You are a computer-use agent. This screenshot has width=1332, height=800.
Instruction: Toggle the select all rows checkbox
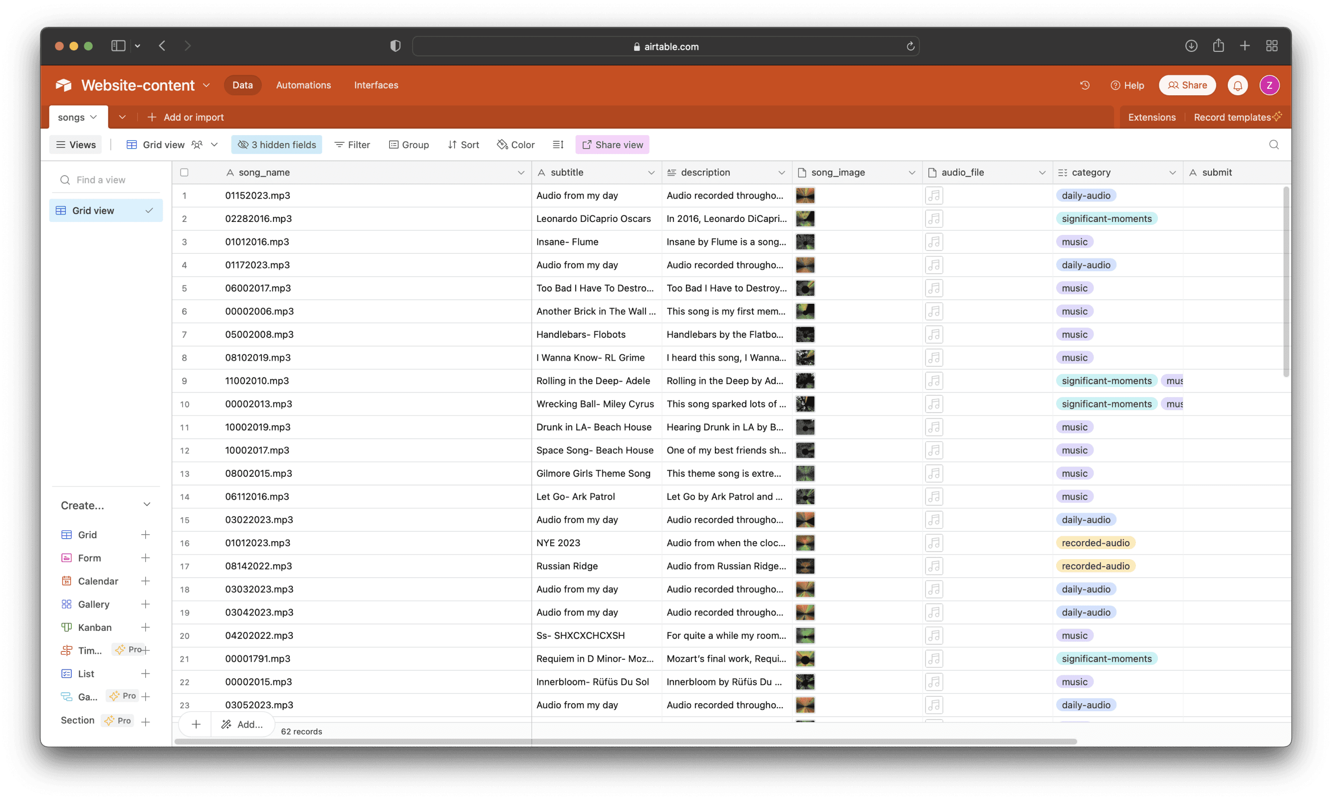(185, 173)
